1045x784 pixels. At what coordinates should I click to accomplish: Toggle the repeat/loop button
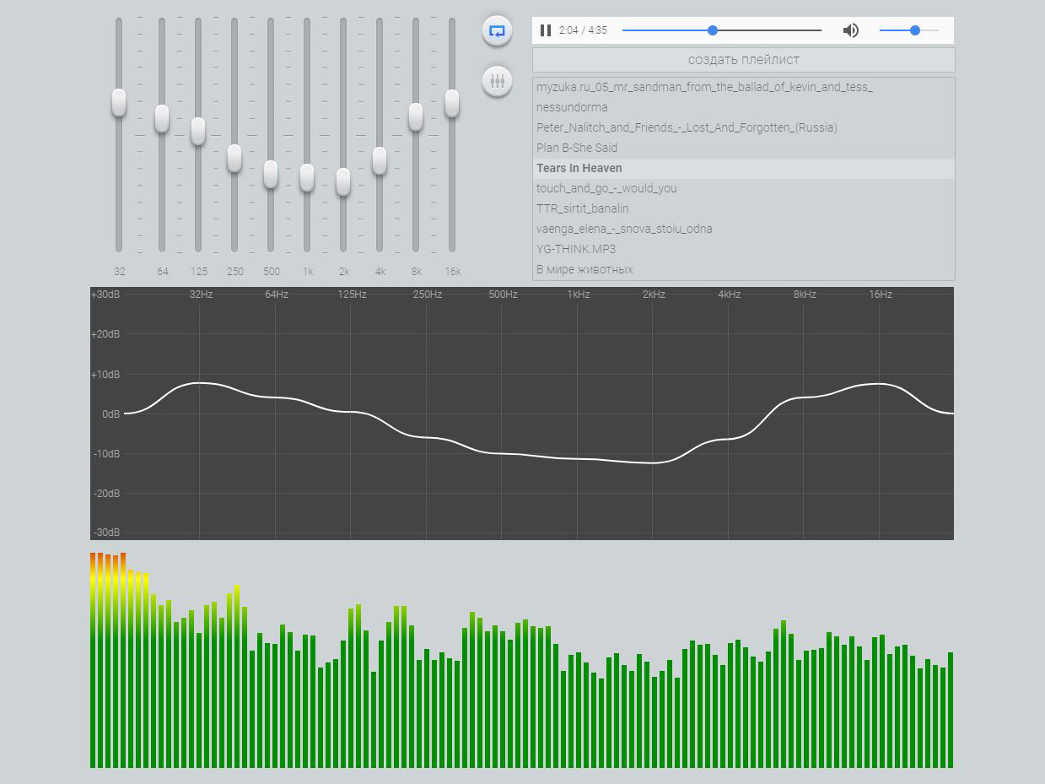point(497,31)
